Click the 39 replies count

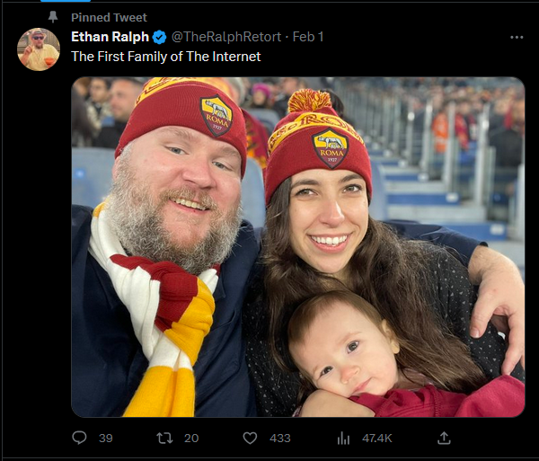[x=105, y=438]
